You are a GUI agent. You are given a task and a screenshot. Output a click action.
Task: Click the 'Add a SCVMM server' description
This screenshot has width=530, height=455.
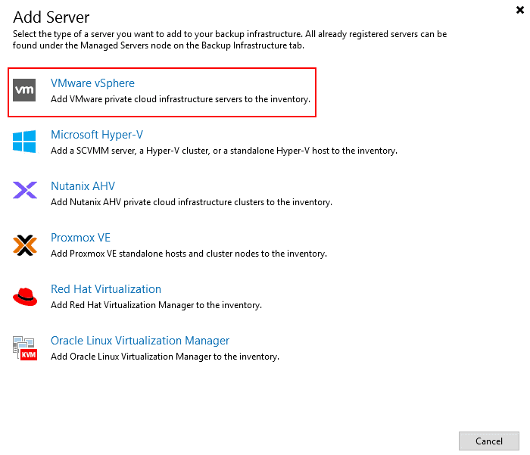tap(224, 151)
